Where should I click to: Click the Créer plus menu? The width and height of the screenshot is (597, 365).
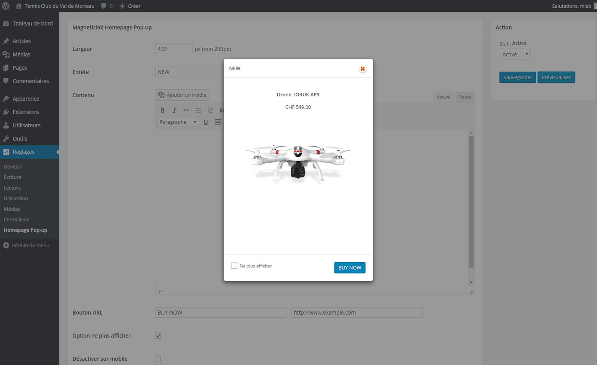pos(130,6)
